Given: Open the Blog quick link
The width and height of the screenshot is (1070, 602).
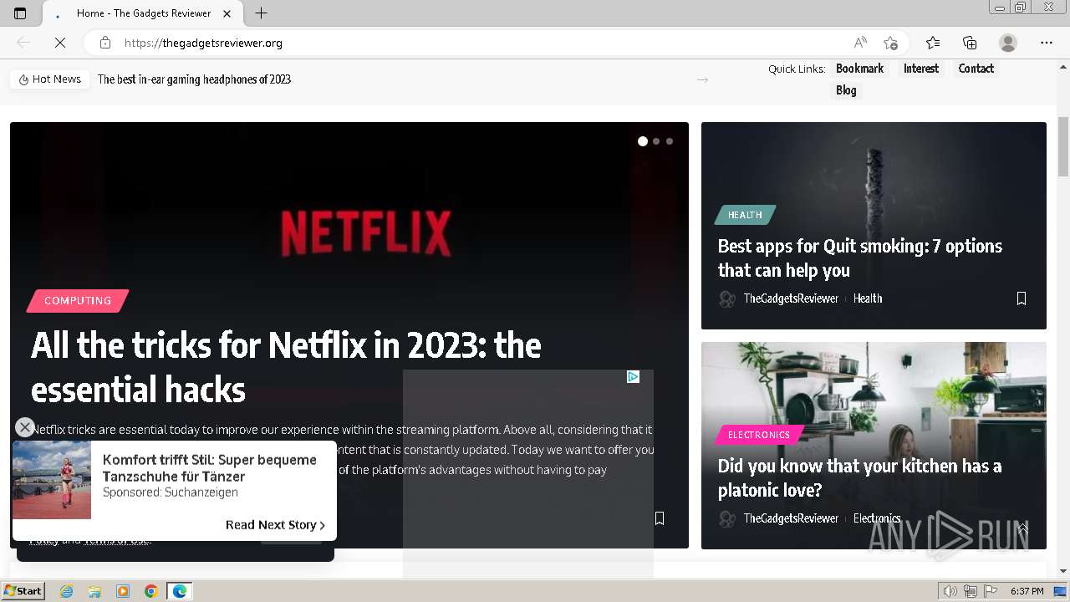Looking at the screenshot, I should 846,90.
